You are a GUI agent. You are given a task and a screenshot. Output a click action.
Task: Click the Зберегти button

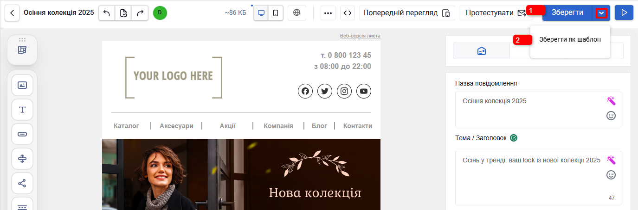coord(567,13)
